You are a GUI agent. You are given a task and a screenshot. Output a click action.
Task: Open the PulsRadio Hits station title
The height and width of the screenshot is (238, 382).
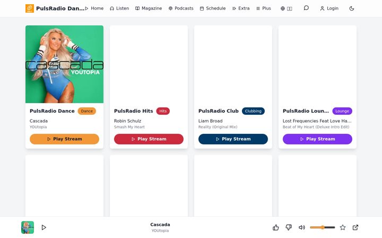click(134, 111)
